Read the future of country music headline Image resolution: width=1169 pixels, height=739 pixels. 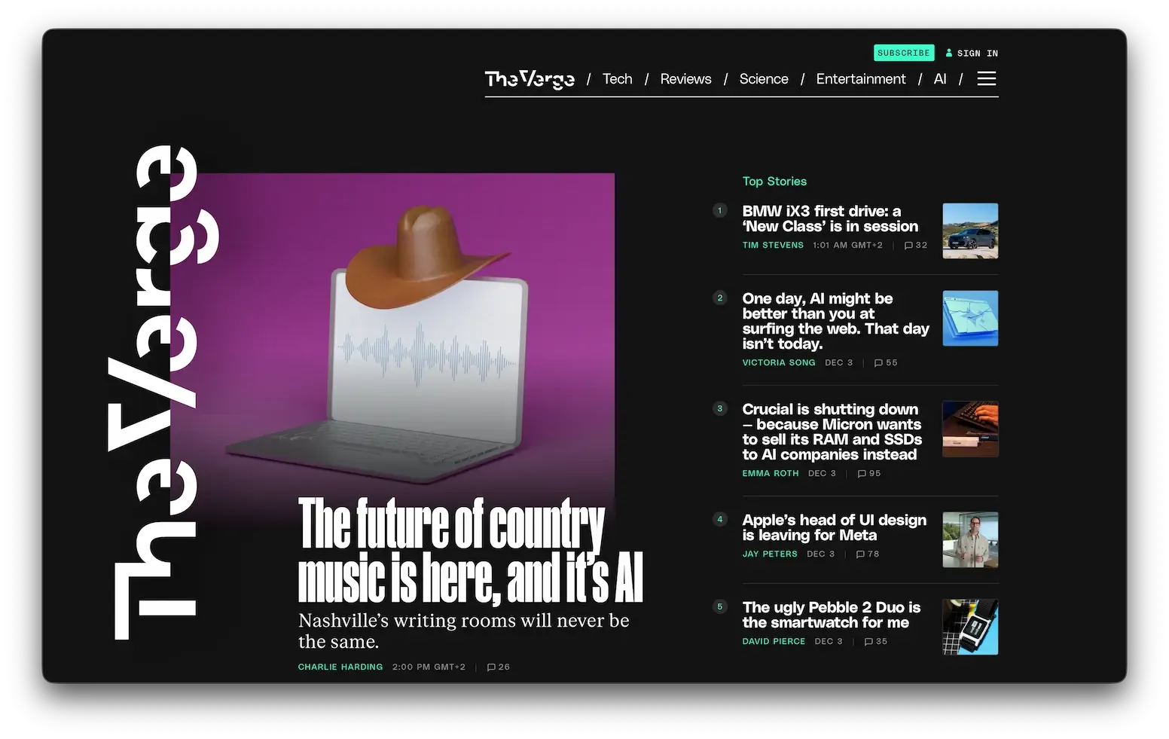(x=469, y=551)
